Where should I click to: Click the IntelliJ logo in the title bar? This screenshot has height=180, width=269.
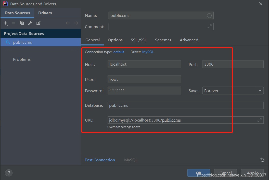(x=5, y=4)
